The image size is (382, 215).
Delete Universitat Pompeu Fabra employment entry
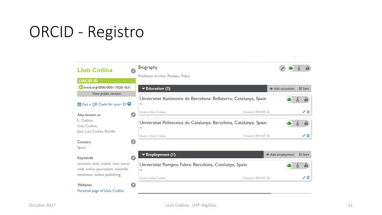point(308,178)
